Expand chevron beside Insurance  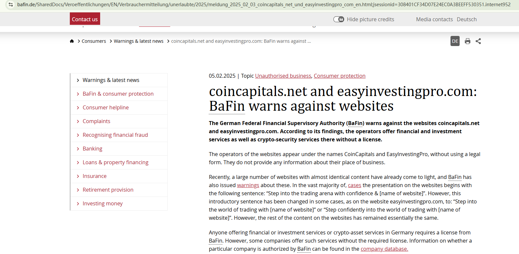78,176
